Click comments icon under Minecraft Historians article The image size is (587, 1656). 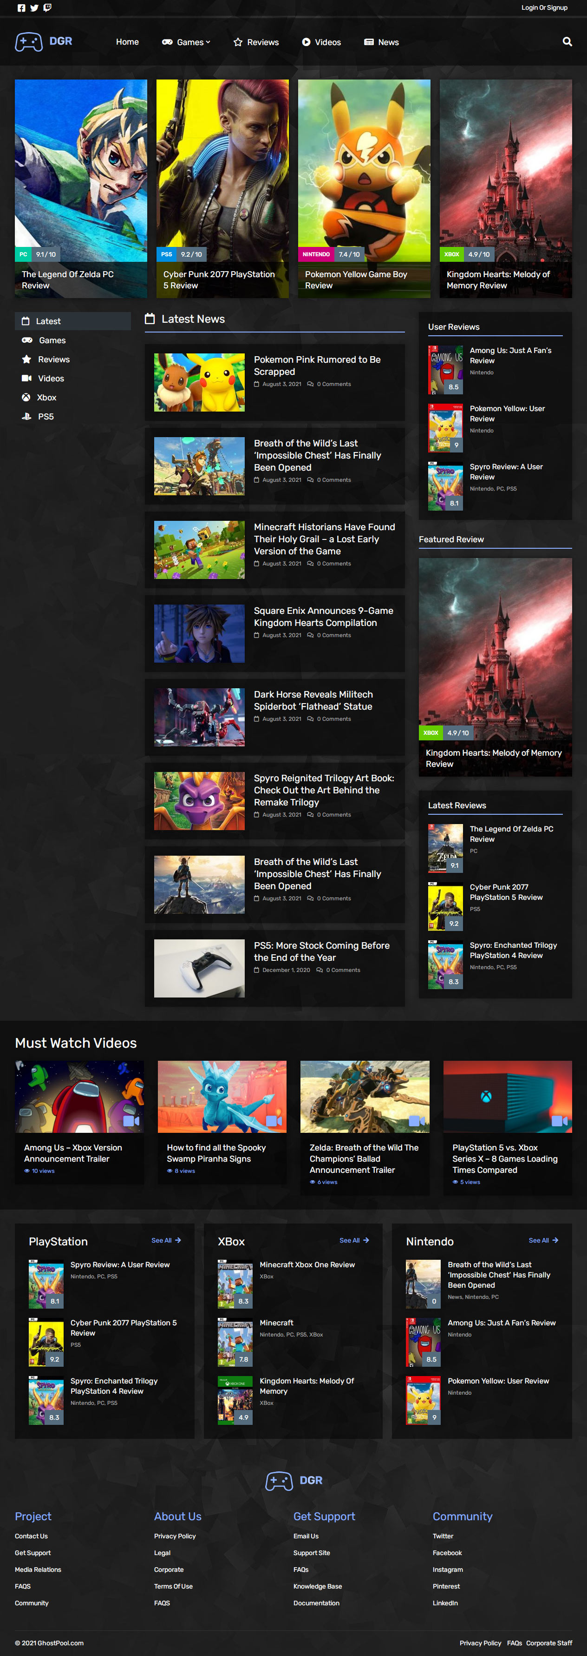tap(310, 564)
